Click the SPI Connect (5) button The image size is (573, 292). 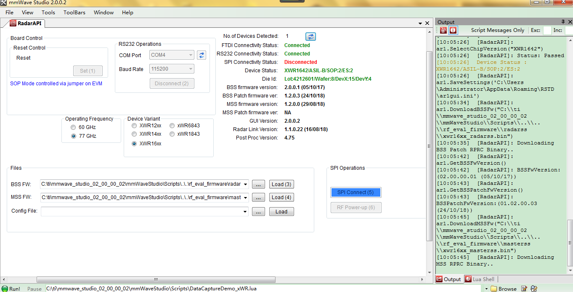[355, 192]
